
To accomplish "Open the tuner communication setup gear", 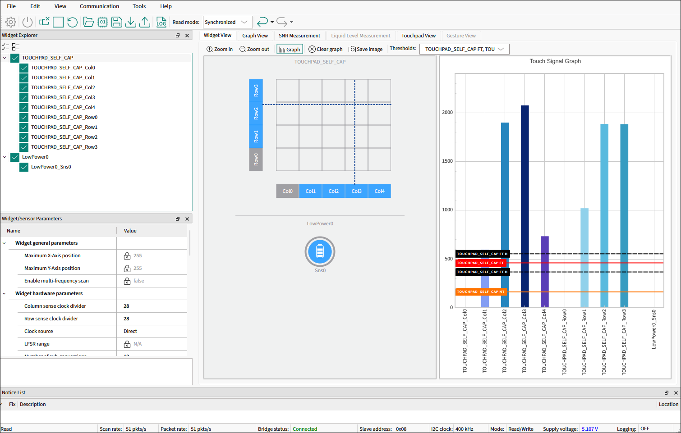I will tap(11, 22).
